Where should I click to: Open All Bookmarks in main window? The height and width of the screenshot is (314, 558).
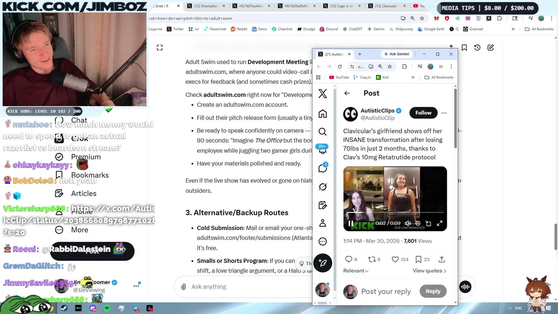tap(539, 29)
